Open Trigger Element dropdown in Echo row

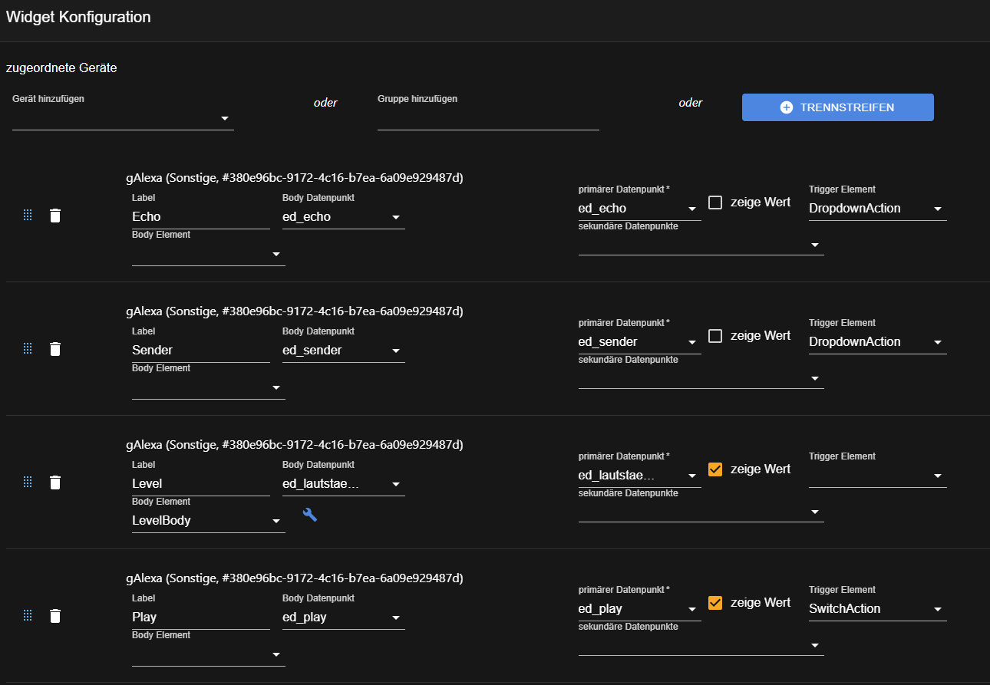point(878,209)
